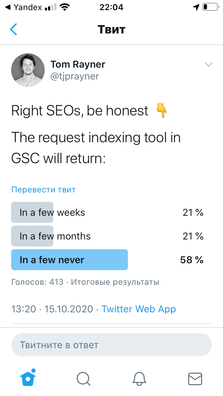223x396 pixels.
Task: Open Tom Rayner display name
Action: click(x=78, y=64)
